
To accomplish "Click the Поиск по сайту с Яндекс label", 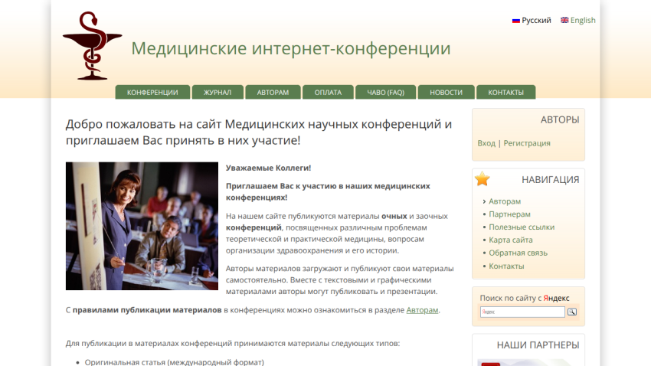I will click(525, 298).
